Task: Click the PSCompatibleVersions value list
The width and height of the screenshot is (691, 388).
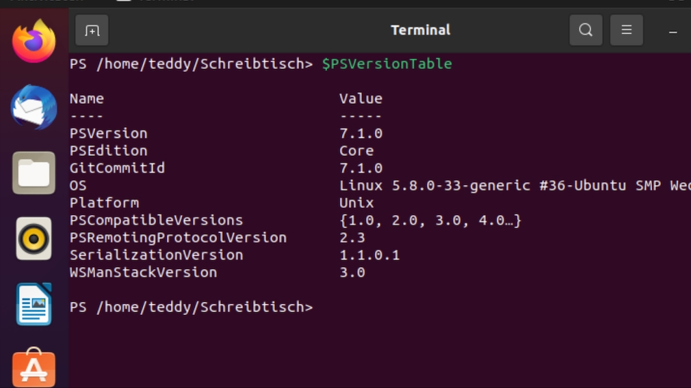Action: 430,221
